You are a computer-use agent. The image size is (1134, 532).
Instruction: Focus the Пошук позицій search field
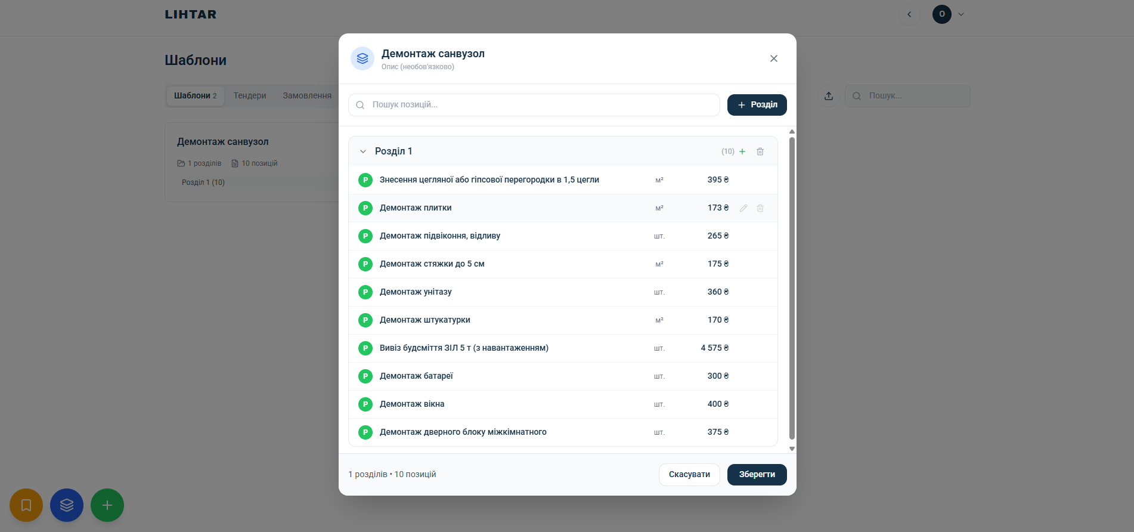pos(534,105)
